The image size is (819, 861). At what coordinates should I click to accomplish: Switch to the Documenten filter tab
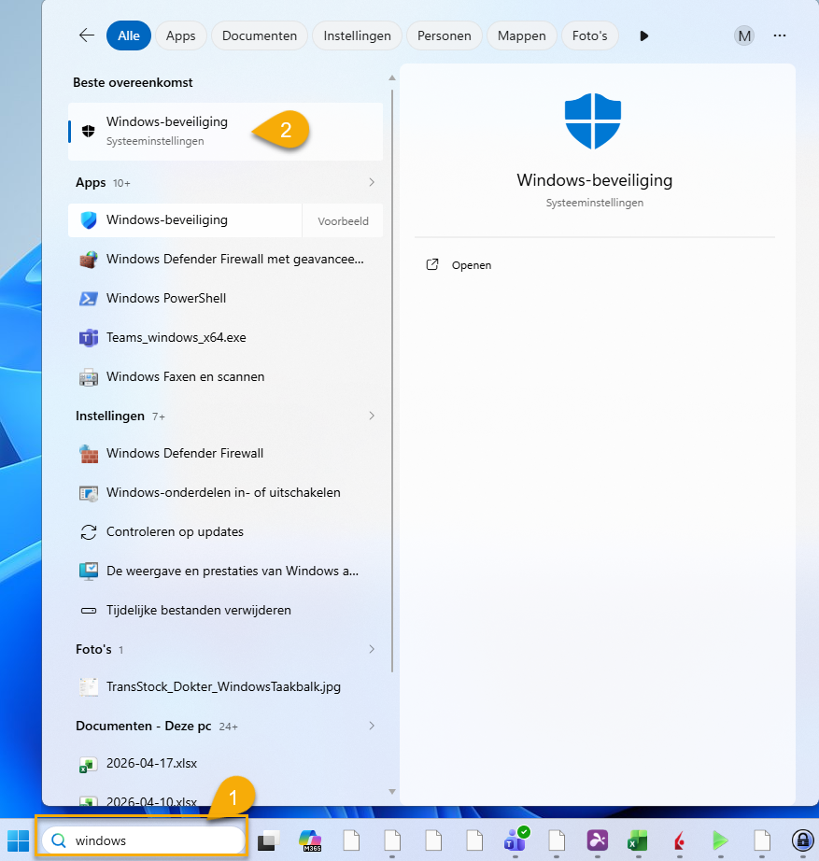coord(260,35)
